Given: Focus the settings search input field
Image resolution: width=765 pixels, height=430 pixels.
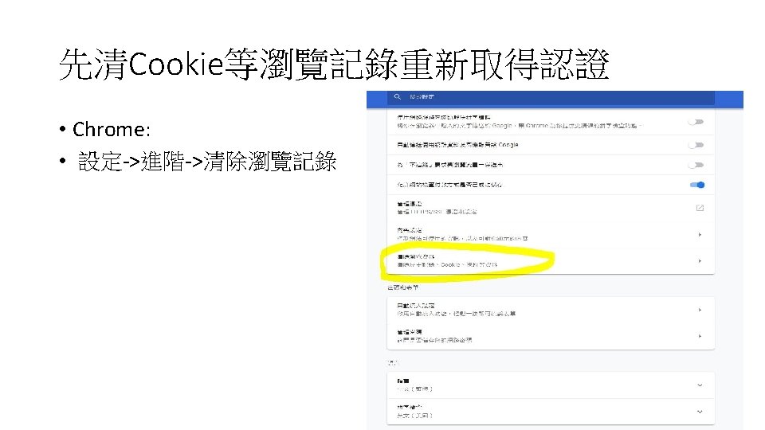Looking at the screenshot, I should point(551,97).
